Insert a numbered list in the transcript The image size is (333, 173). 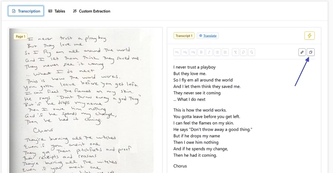click(225, 52)
